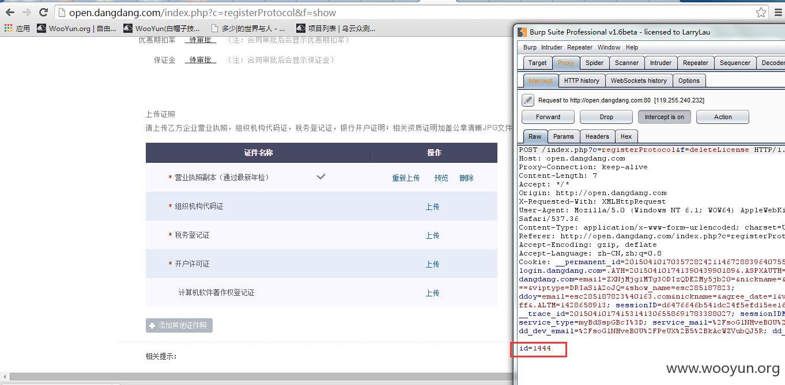
Task: Show the Hex request view
Action: pyautogui.click(x=627, y=136)
